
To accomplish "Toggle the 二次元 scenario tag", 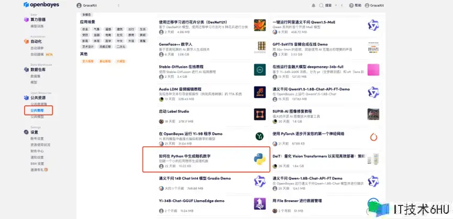I will [121, 47].
